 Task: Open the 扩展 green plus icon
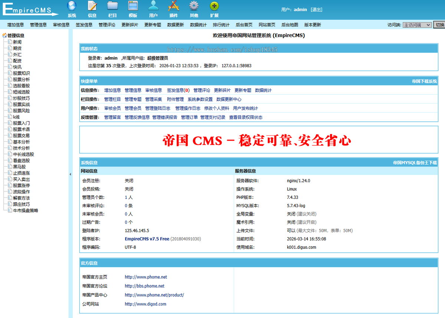pyautogui.click(x=214, y=6)
